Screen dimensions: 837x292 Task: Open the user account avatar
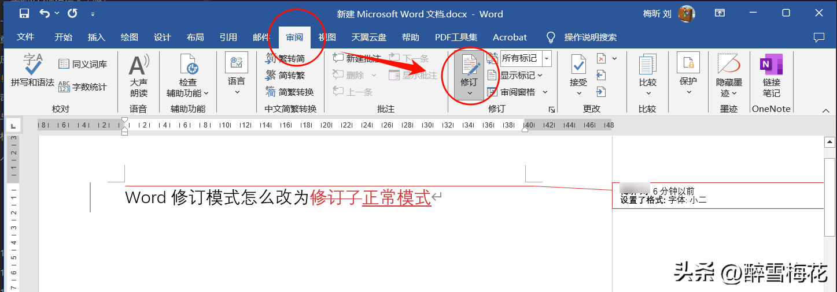pyautogui.click(x=686, y=13)
